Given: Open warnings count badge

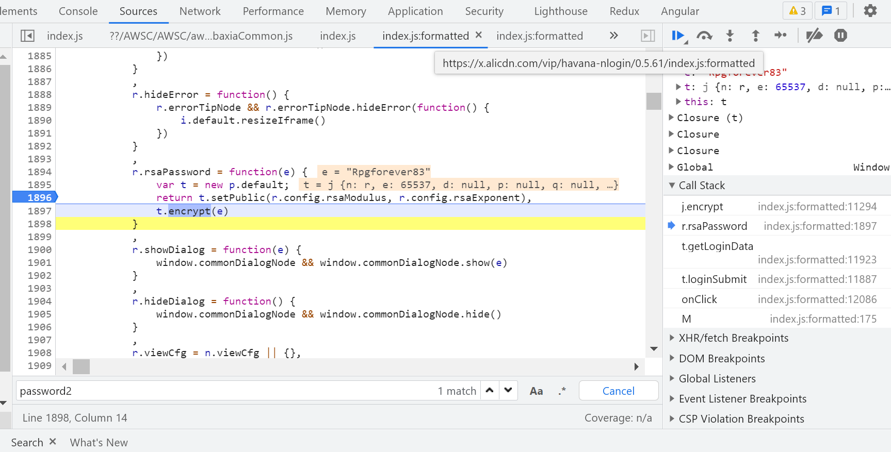Looking at the screenshot, I should pyautogui.click(x=798, y=11).
